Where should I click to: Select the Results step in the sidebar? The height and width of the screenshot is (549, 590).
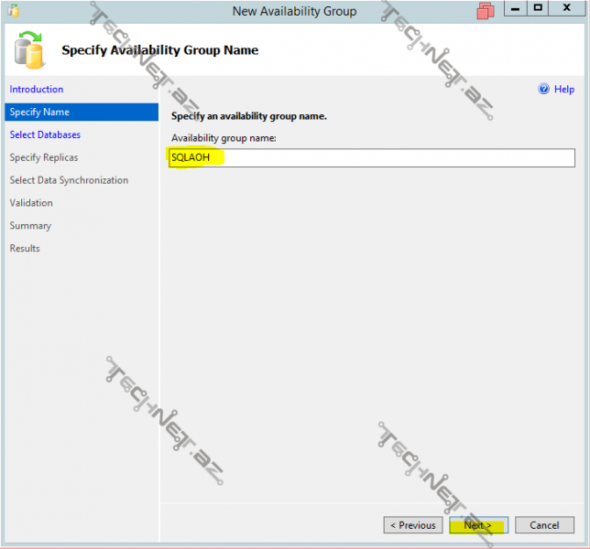pyautogui.click(x=25, y=249)
